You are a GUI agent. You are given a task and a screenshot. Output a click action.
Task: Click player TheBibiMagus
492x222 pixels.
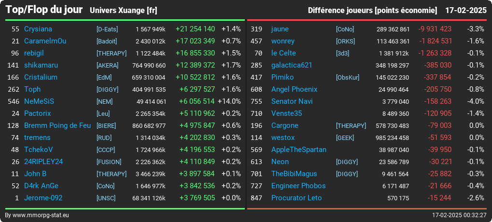pyautogui.click(x=294, y=174)
